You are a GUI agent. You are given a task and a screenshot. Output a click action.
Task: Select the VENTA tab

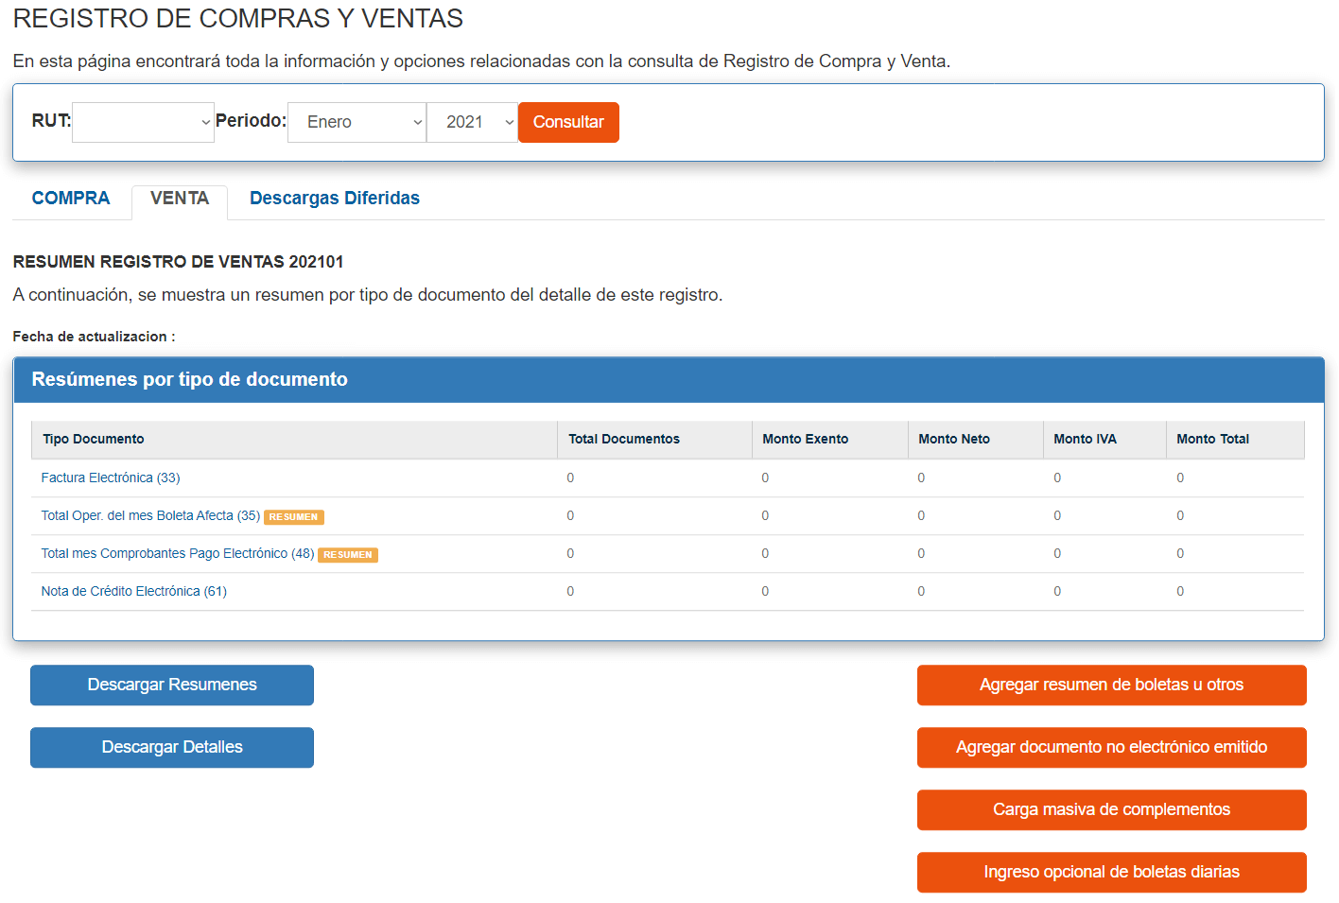coord(179,199)
